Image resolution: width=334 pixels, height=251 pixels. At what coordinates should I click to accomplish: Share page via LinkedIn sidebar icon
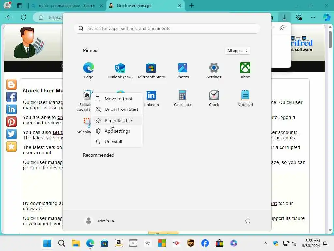coord(11,109)
